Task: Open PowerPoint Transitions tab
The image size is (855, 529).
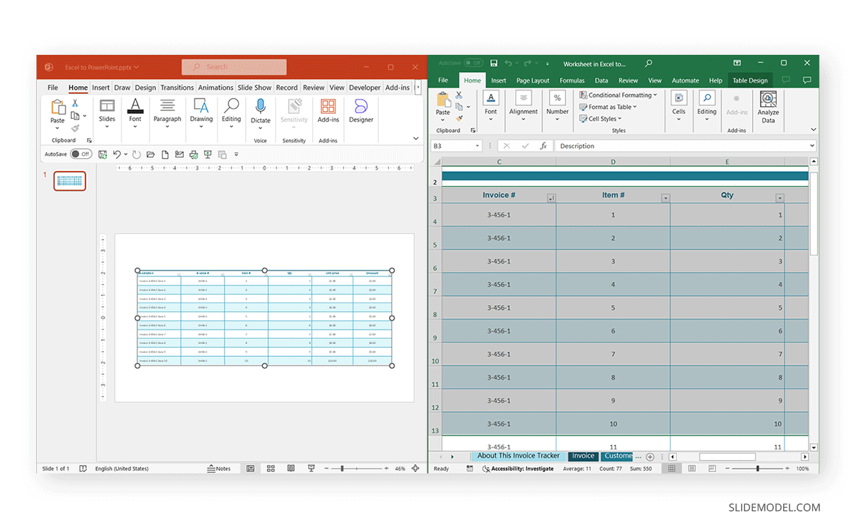Action: point(177,88)
